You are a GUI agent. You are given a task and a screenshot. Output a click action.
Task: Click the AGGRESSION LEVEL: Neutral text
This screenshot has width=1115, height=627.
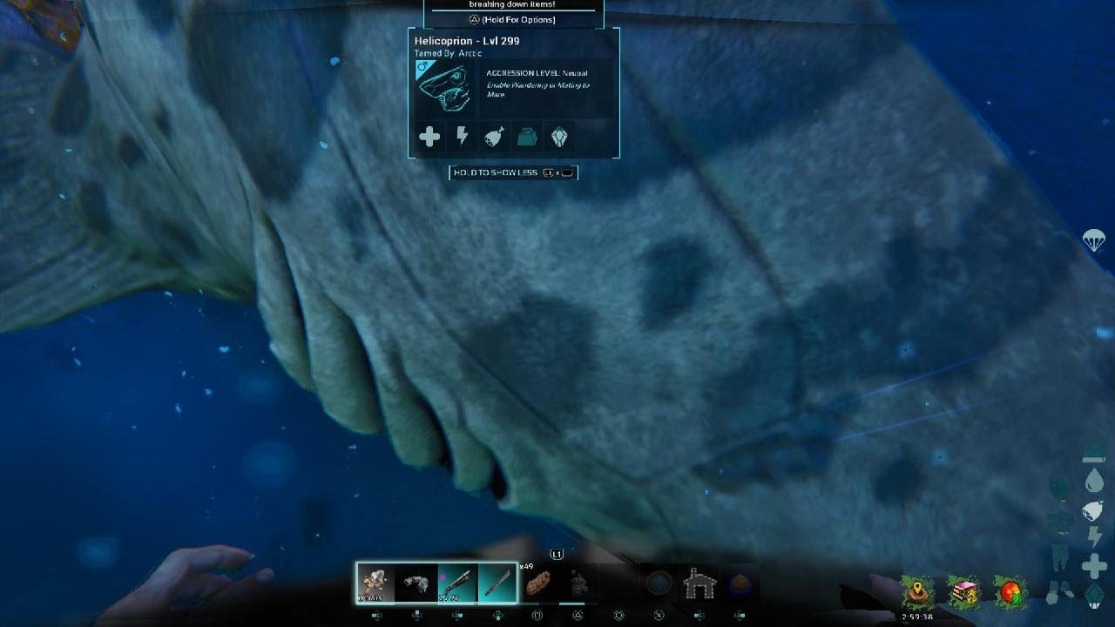tap(537, 73)
